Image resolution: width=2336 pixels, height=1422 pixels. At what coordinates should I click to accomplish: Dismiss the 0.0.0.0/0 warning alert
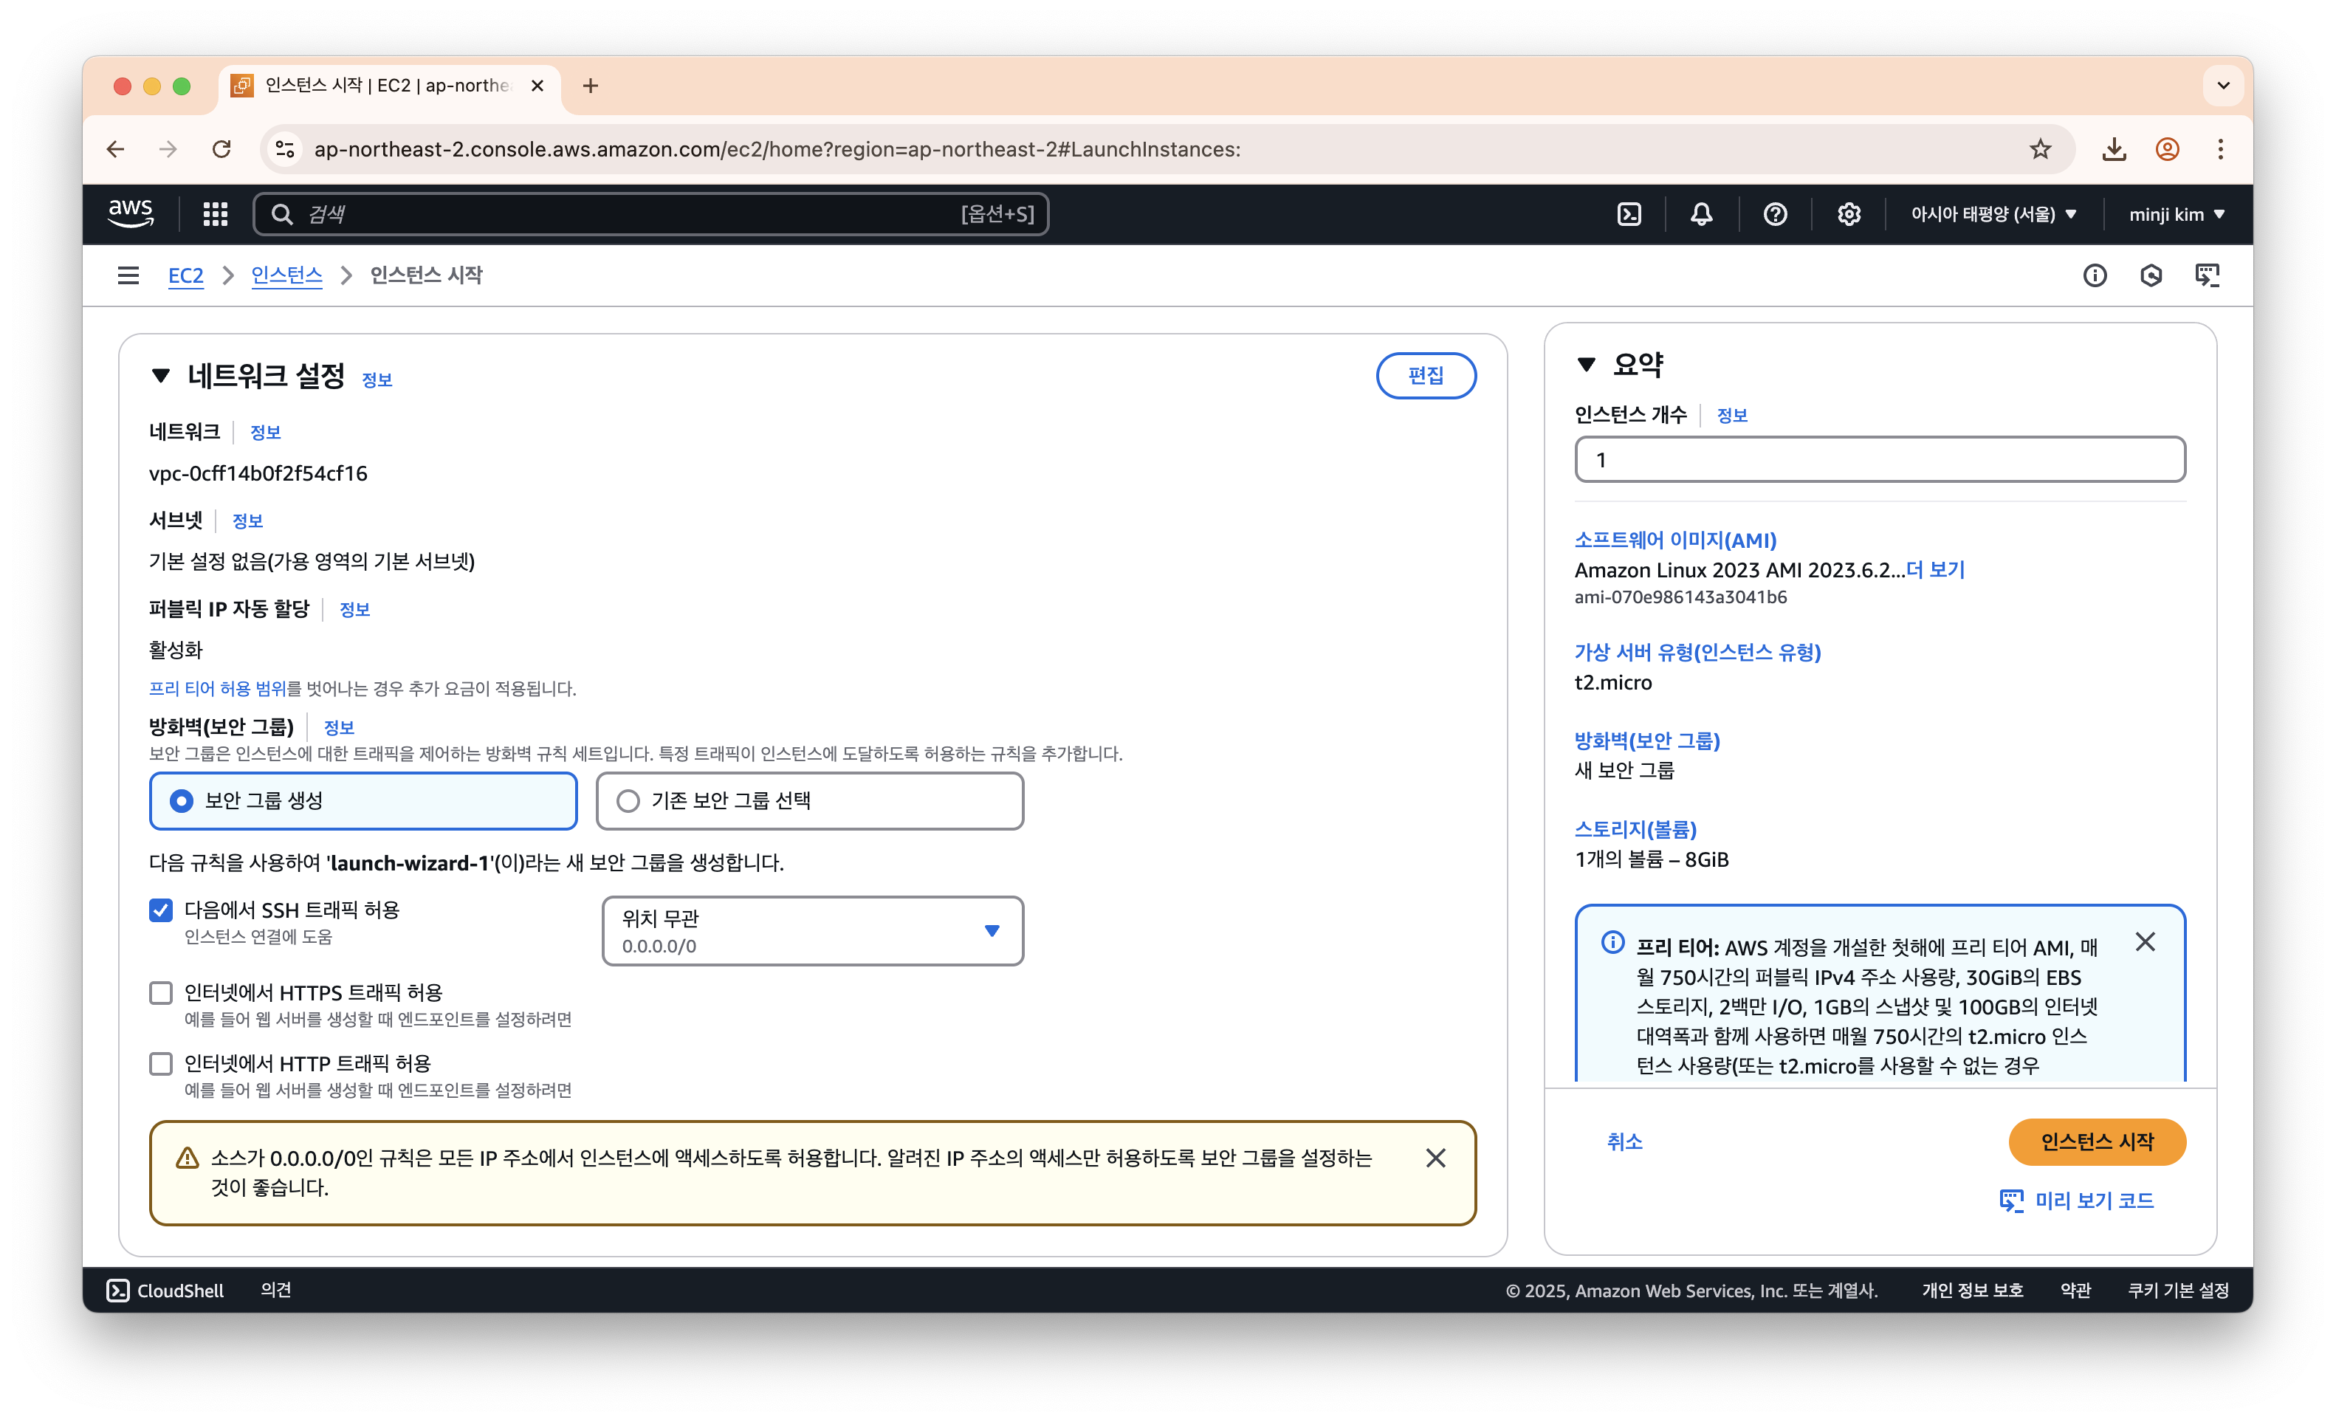click(1435, 1158)
